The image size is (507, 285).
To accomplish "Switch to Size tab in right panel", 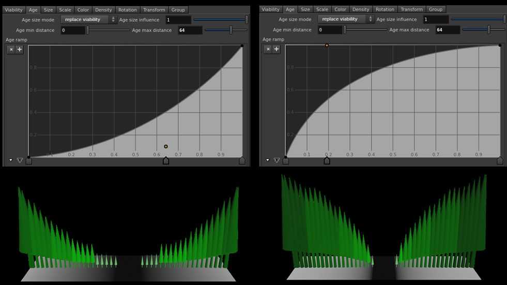I will [x=305, y=9].
